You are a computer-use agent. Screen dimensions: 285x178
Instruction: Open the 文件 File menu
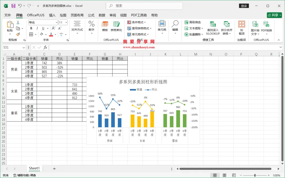[x=7, y=15]
